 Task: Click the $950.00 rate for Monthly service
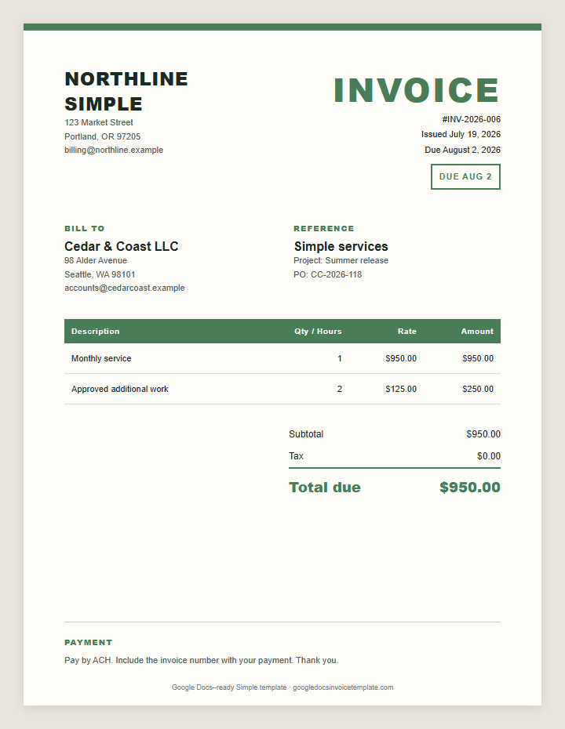tap(401, 358)
